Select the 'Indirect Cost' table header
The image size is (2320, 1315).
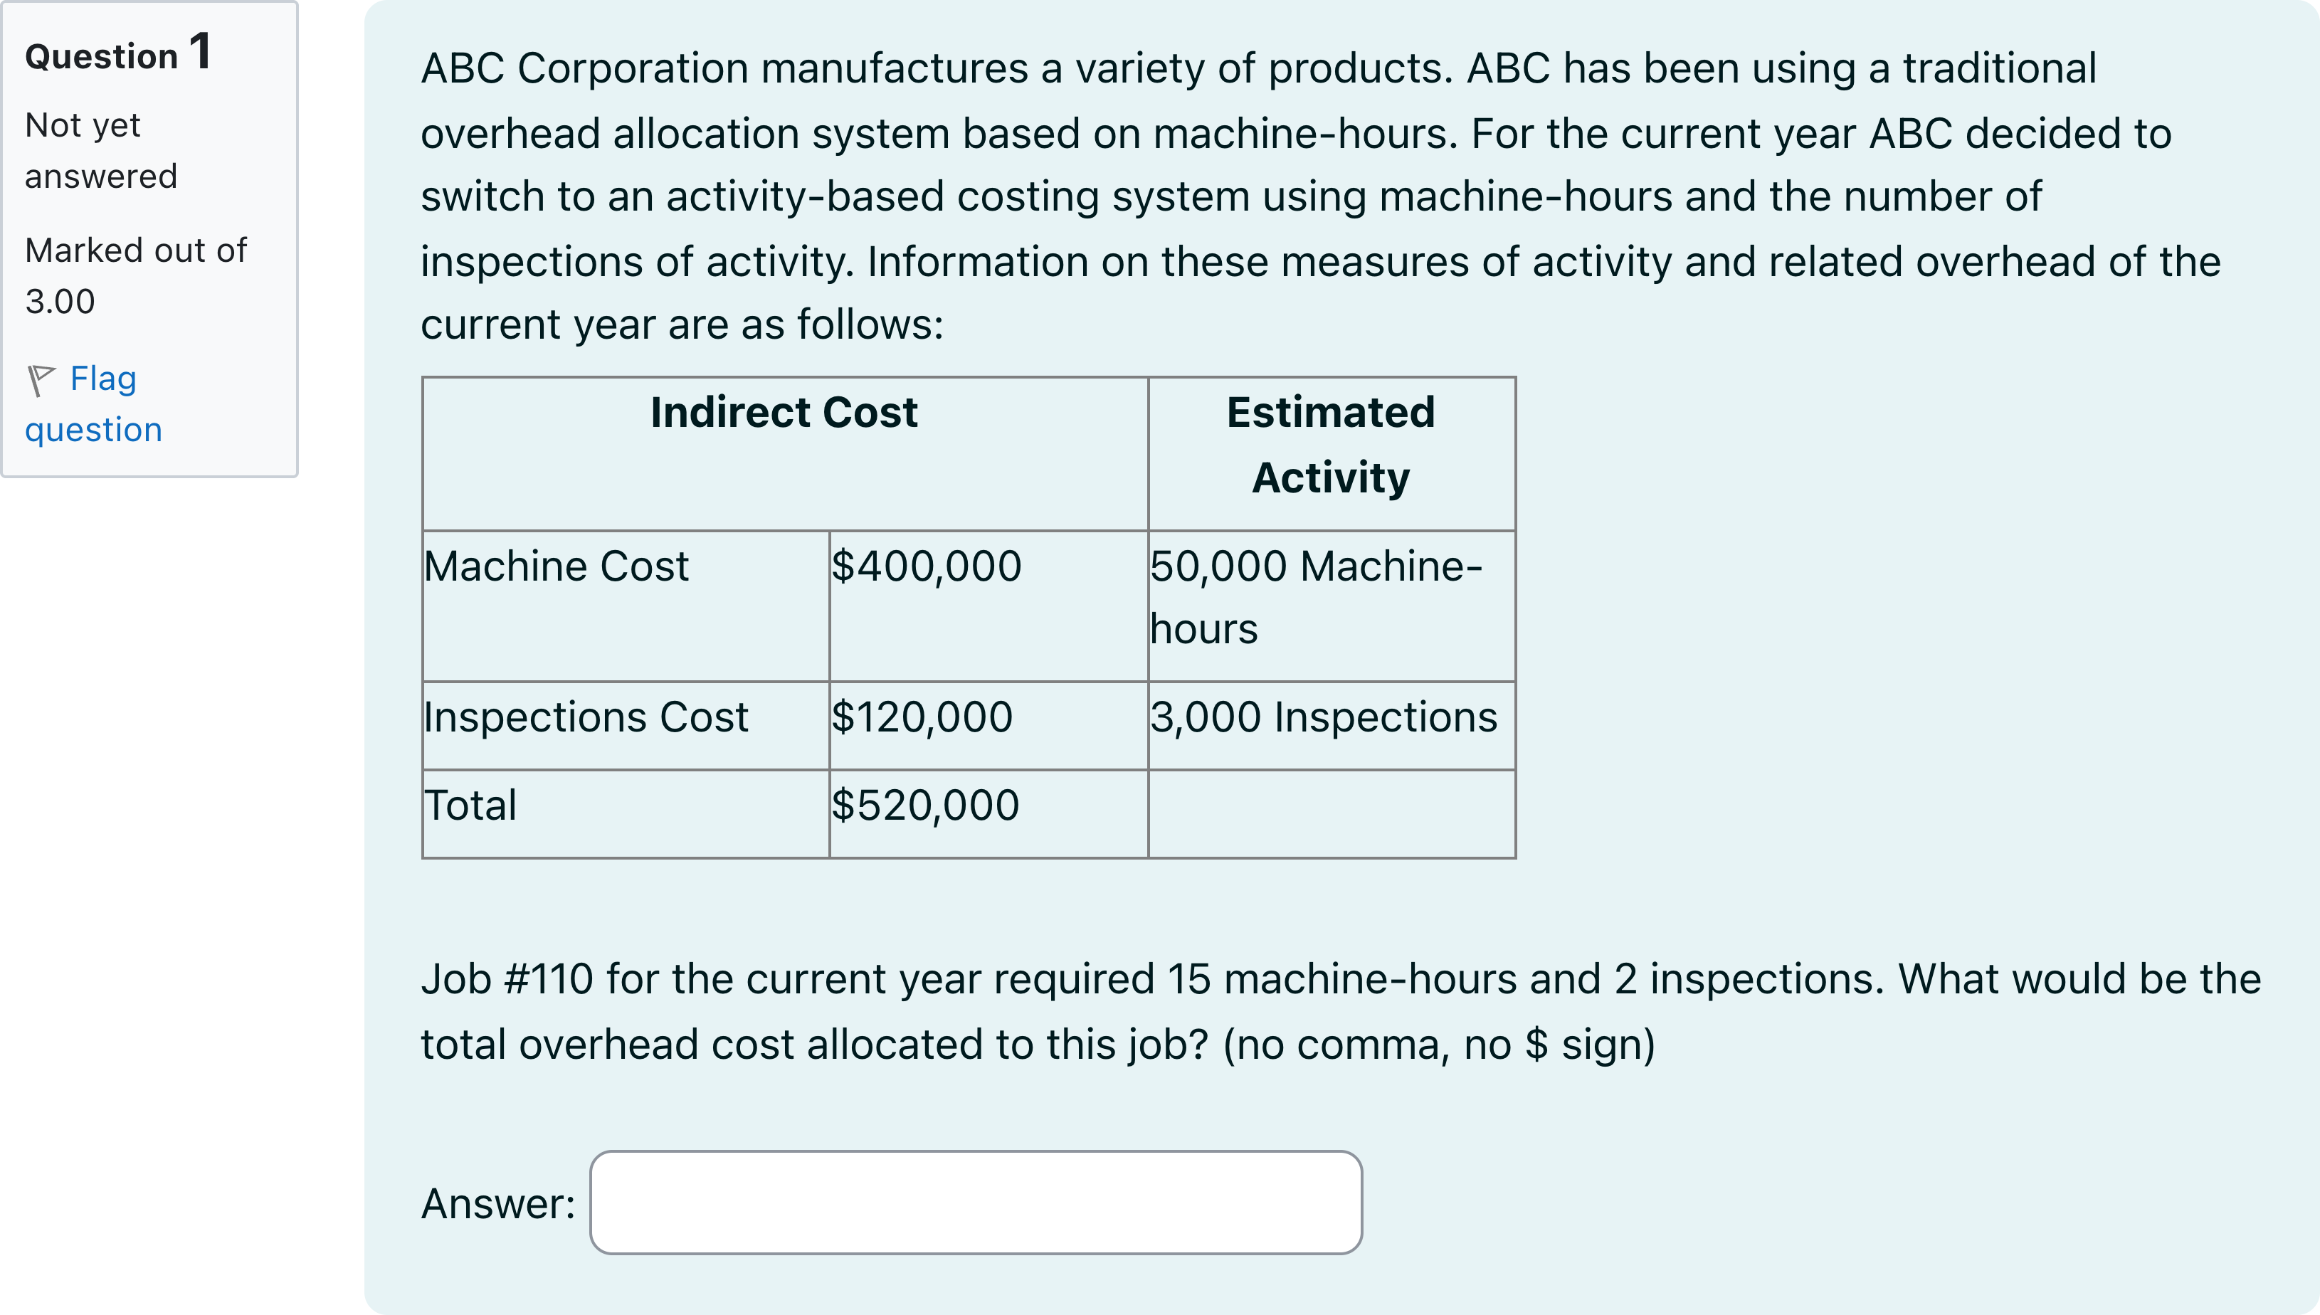click(x=784, y=413)
